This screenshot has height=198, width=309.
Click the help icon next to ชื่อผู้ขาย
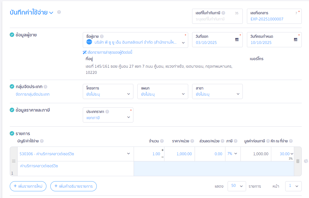point(102,36)
